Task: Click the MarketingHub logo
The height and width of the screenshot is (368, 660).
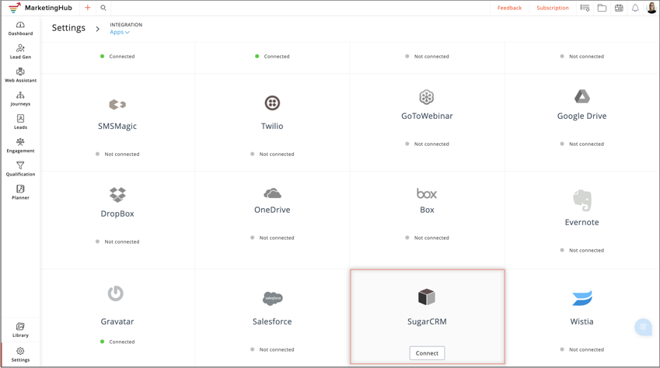Action: click(x=40, y=8)
